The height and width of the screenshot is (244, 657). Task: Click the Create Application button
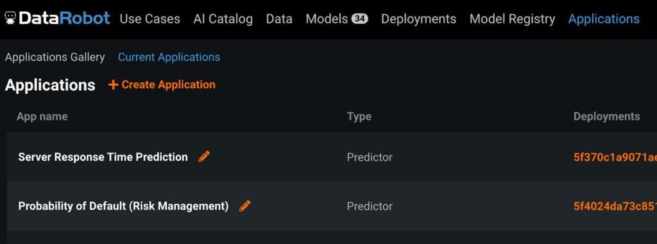162,85
